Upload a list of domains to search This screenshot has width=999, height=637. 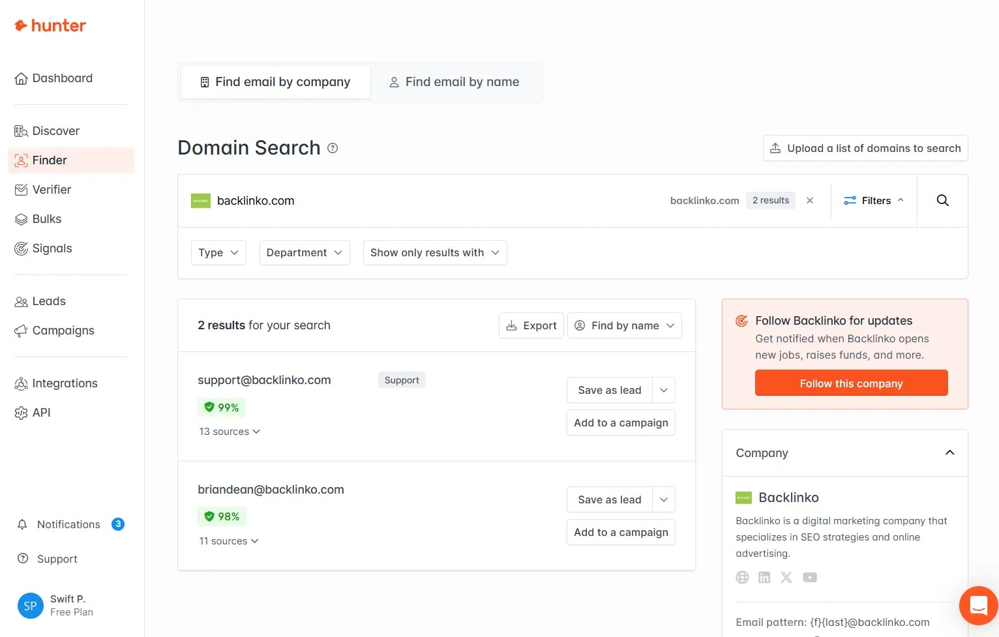coord(865,148)
